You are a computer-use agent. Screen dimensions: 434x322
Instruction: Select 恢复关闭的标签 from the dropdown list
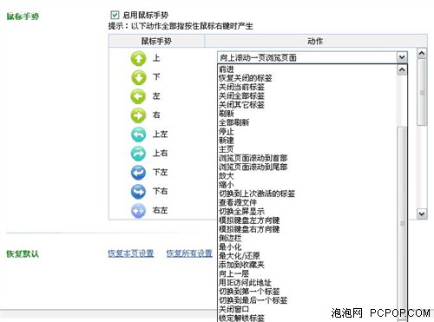coord(246,78)
